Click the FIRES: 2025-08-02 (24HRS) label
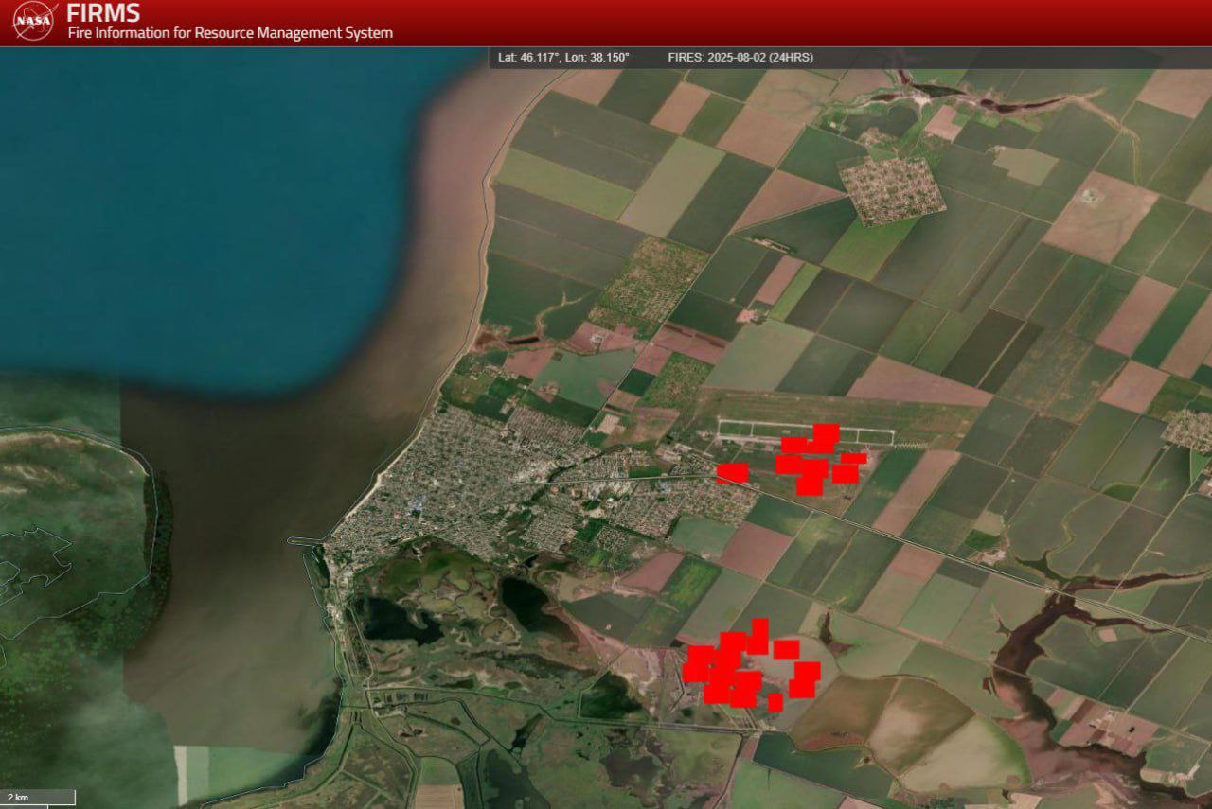1212x809 pixels. point(740,58)
